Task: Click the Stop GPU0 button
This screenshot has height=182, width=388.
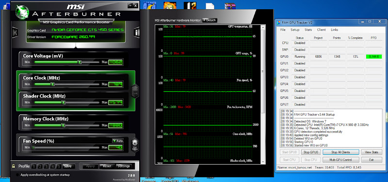Action: point(310,152)
